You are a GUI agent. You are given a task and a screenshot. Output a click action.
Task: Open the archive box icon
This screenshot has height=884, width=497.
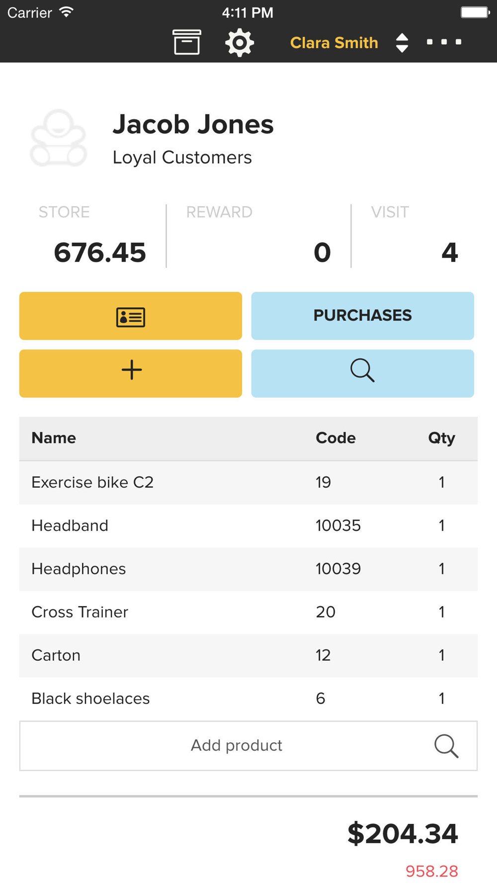tap(186, 42)
